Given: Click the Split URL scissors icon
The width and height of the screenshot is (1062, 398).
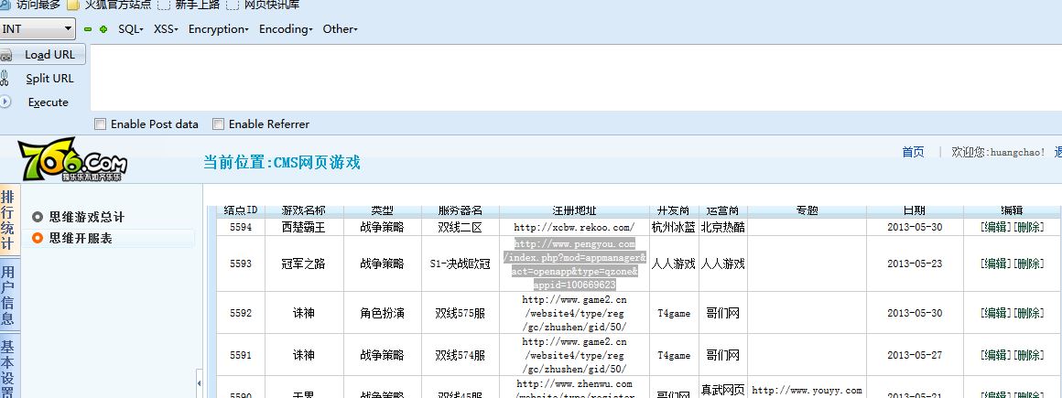Looking at the screenshot, I should (4, 79).
